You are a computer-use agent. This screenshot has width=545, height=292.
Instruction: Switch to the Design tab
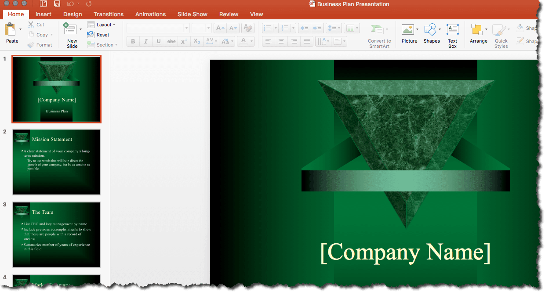73,14
